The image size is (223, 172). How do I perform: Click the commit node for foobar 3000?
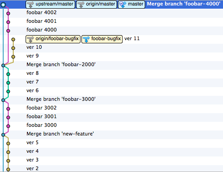tap(8, 126)
